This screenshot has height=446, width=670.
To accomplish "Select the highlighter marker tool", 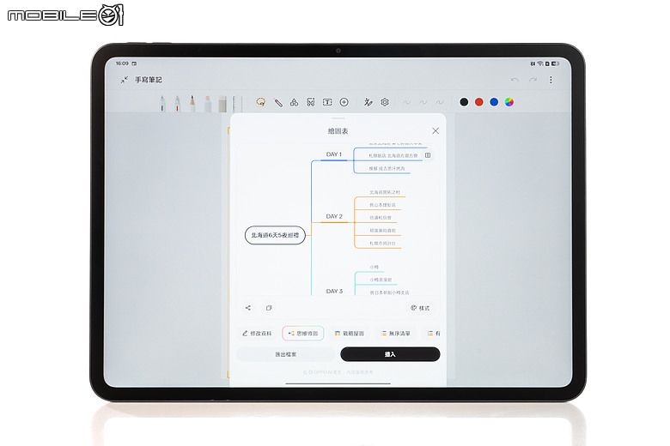I will click(208, 103).
